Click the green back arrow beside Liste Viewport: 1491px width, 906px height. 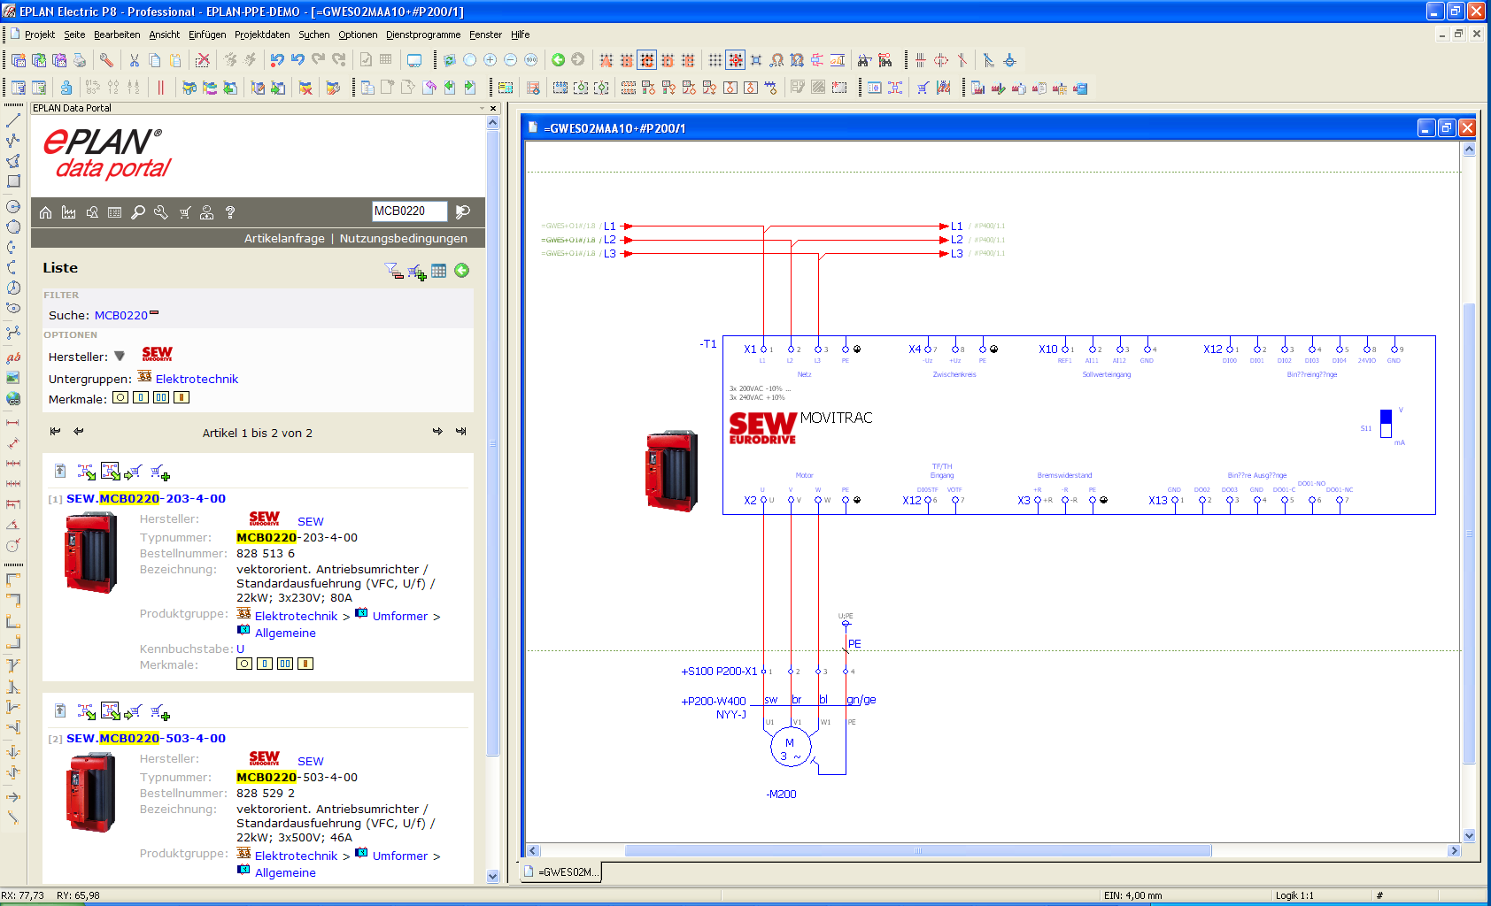pyautogui.click(x=461, y=271)
